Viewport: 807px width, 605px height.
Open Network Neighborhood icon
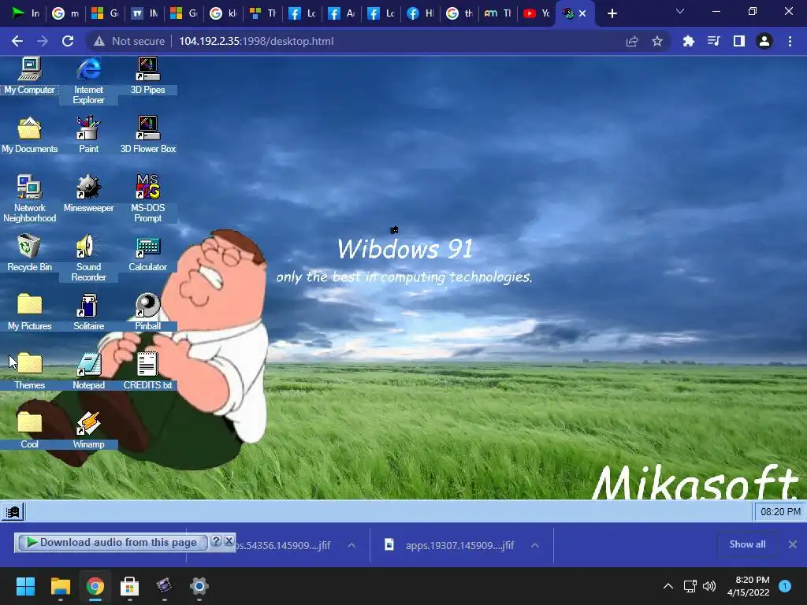click(x=29, y=198)
